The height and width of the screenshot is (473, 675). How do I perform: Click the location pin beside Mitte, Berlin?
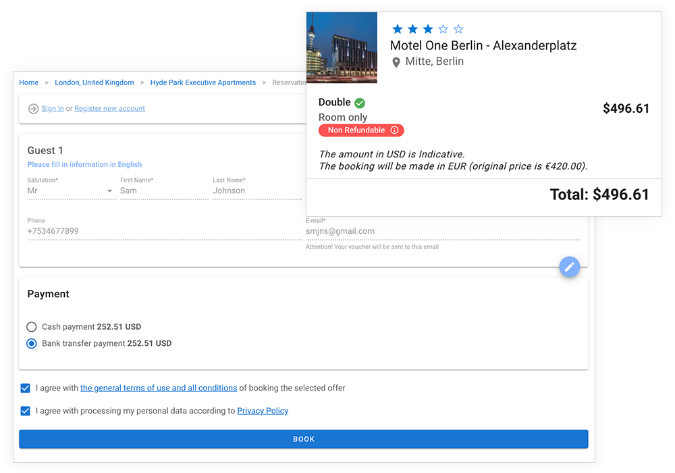[397, 61]
